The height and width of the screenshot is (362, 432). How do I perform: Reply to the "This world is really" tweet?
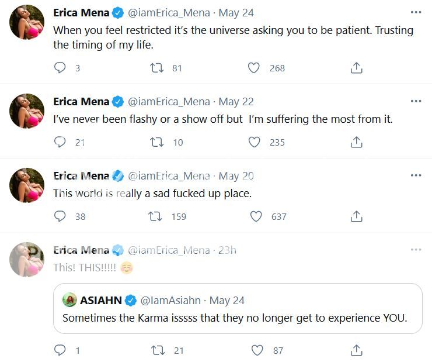tap(60, 216)
